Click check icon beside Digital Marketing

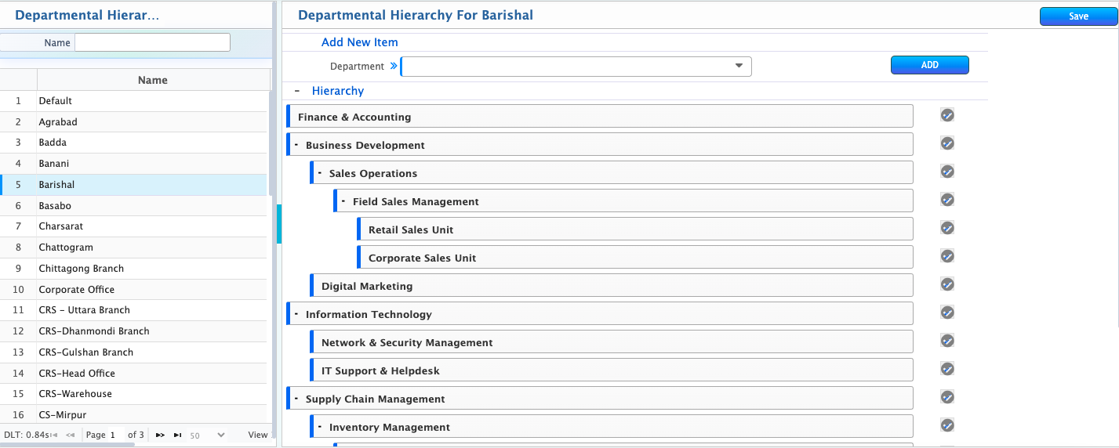[x=947, y=284]
